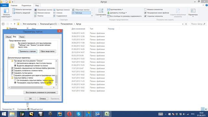Select Tiles (Плитка) layout
Screen dimensions: 208x117
tap(39, 16)
